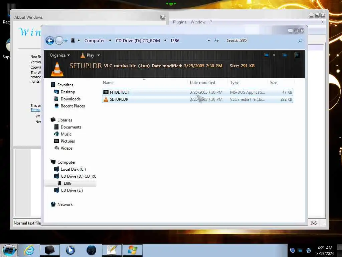Open Recent Places in navigation pane

[72, 106]
